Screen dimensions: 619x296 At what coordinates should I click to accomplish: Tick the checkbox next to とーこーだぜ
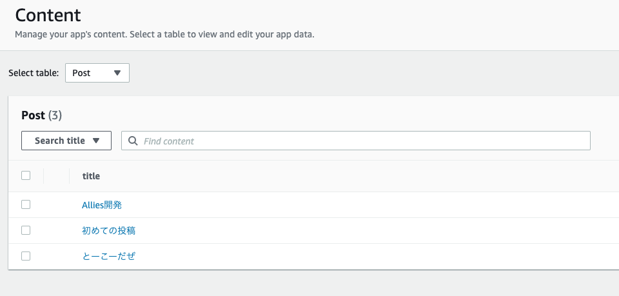click(26, 256)
